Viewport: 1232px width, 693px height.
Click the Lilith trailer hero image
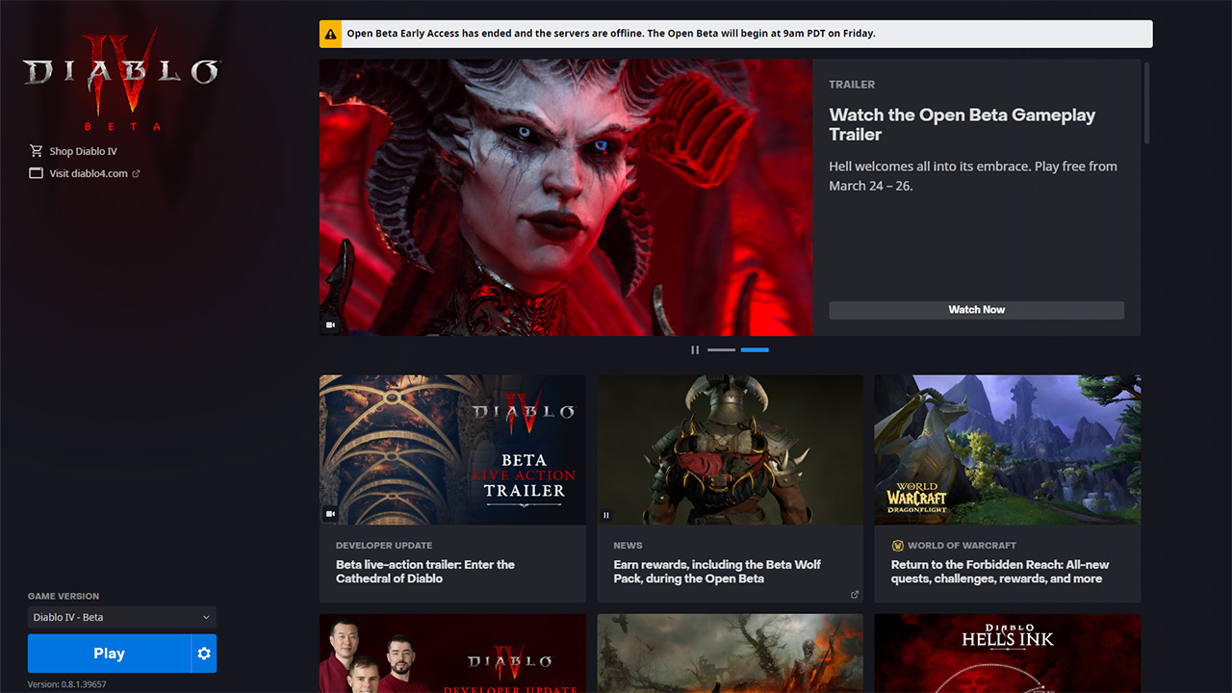coord(566,197)
